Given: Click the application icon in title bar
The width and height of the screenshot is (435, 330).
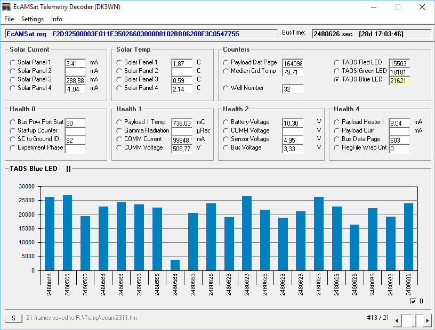Looking at the screenshot, I should click(7, 7).
